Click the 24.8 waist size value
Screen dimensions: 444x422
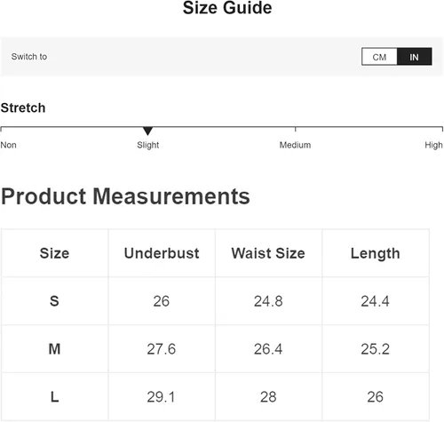[268, 301]
